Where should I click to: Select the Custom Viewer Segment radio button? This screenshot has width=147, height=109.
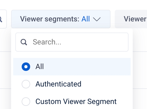26,102
